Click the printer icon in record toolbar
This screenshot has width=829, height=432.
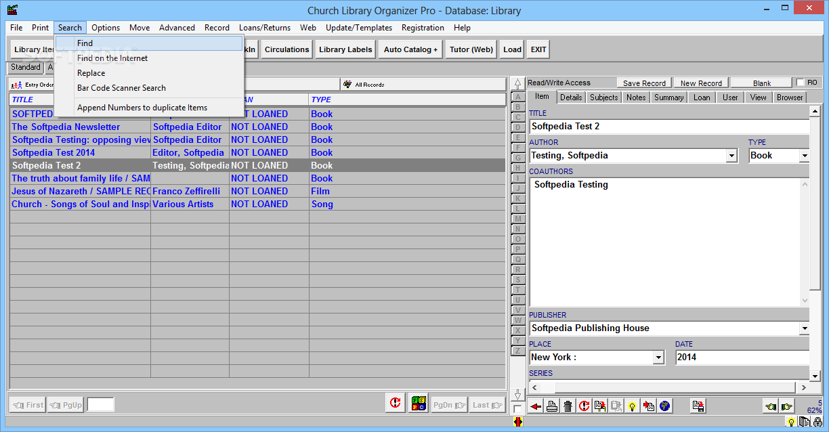(x=552, y=406)
